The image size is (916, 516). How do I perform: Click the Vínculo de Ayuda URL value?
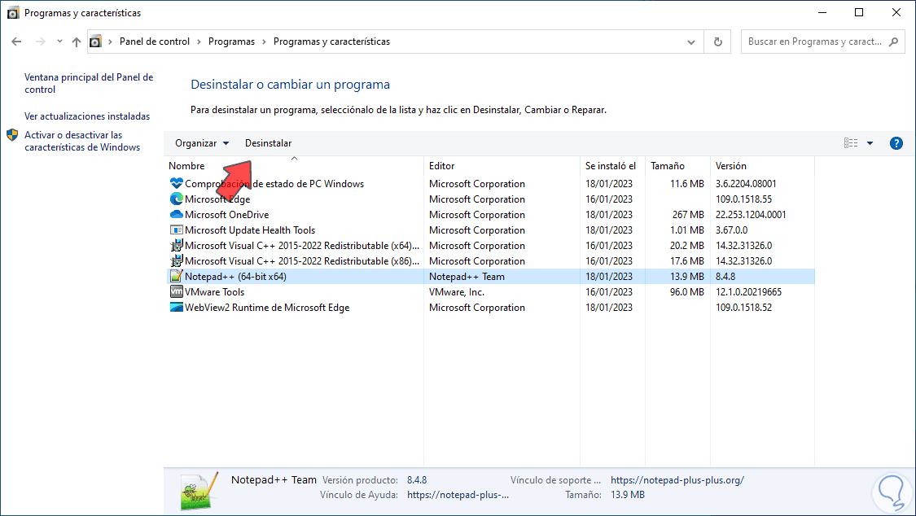[x=458, y=495]
